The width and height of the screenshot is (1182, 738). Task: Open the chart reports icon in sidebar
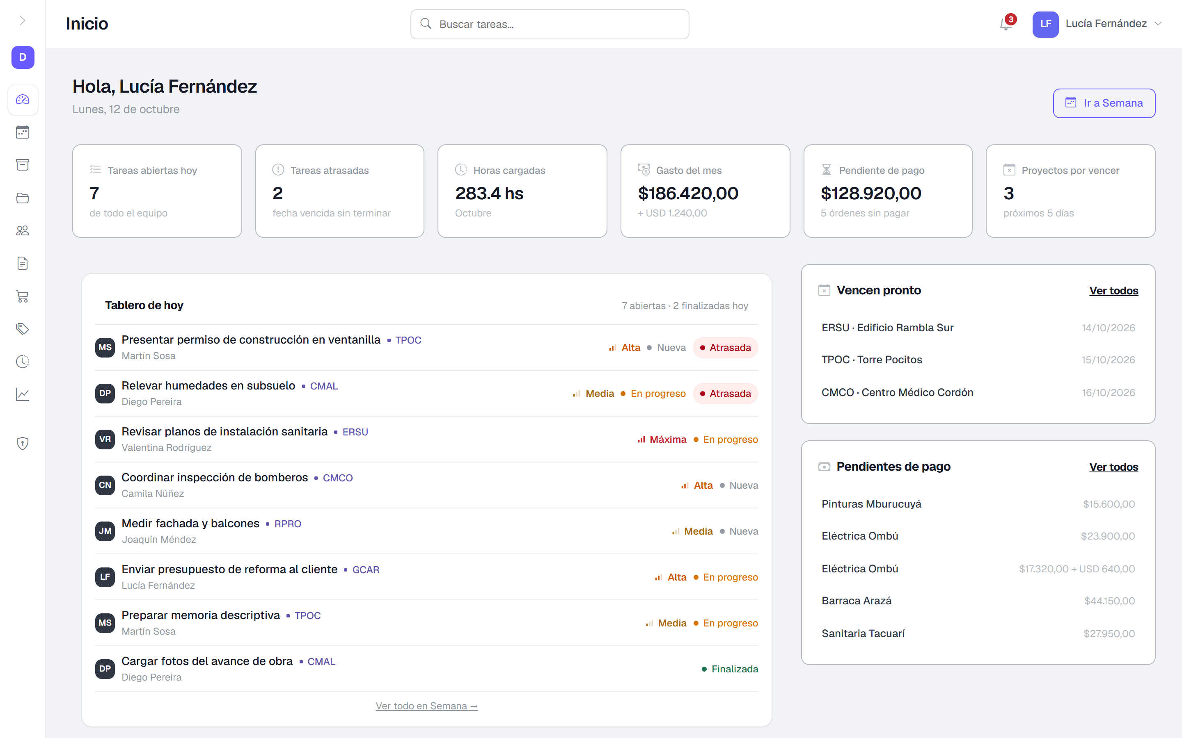23,394
